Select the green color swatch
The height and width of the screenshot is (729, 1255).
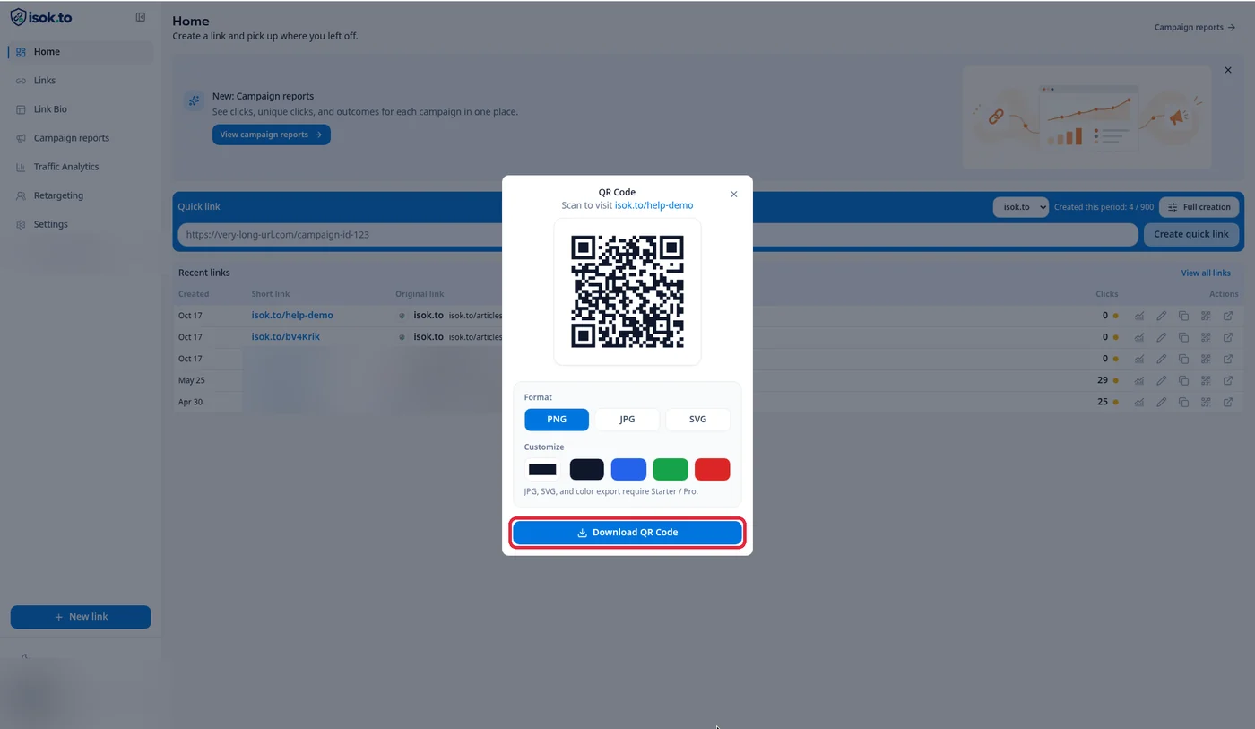pyautogui.click(x=671, y=469)
